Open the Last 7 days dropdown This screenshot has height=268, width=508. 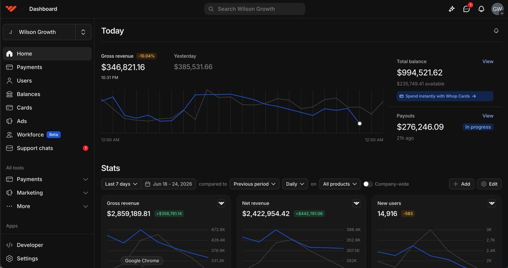(x=121, y=184)
